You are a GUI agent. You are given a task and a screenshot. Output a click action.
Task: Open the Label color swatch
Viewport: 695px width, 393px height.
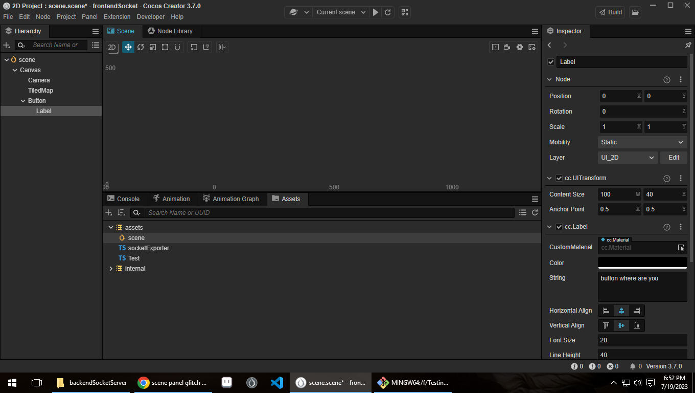(642, 263)
